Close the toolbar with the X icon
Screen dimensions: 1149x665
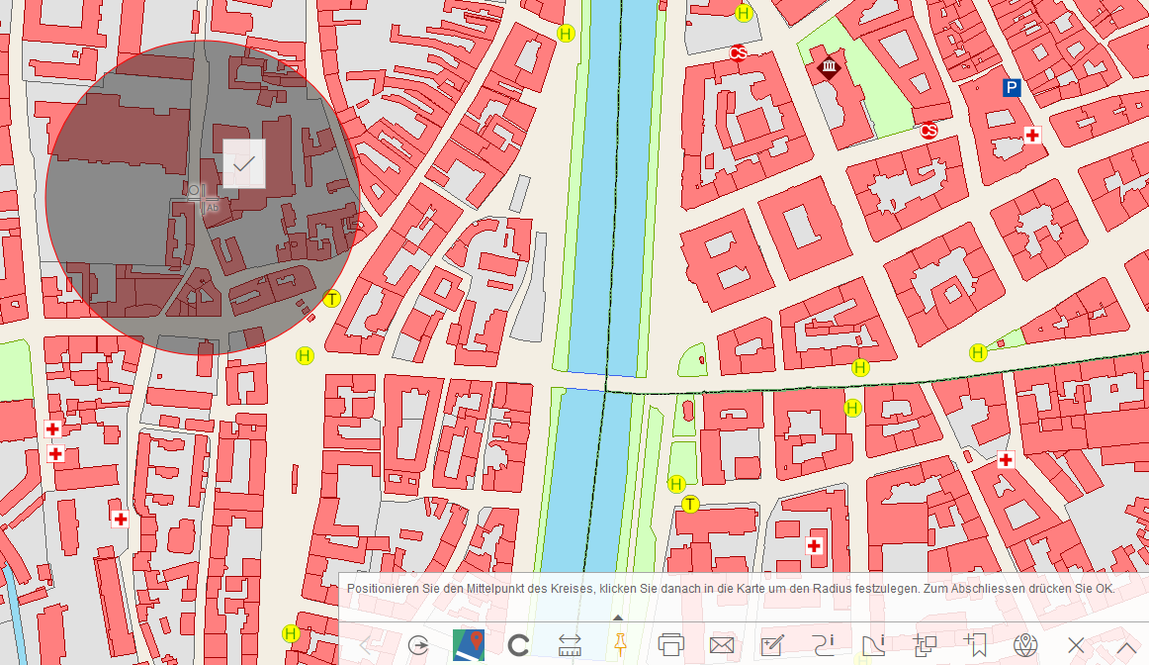(1077, 645)
